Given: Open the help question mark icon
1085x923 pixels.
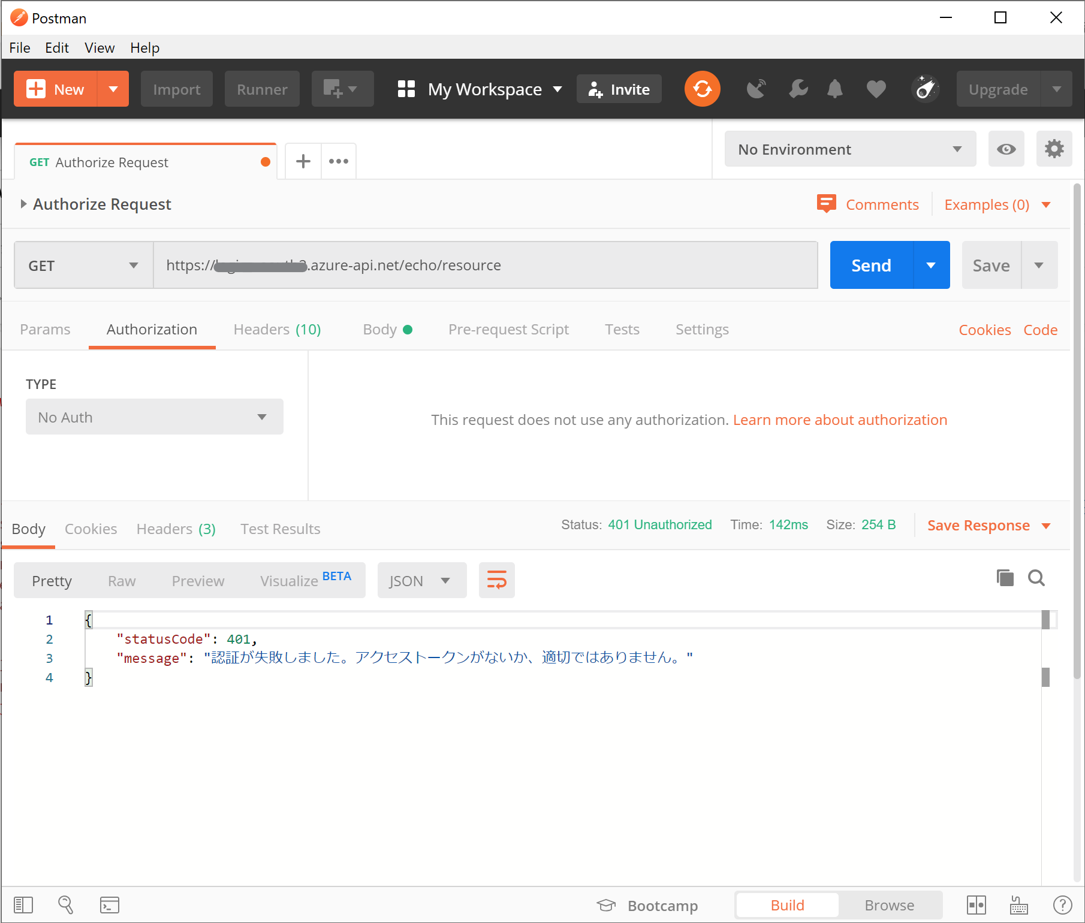Looking at the screenshot, I should coord(1062,905).
